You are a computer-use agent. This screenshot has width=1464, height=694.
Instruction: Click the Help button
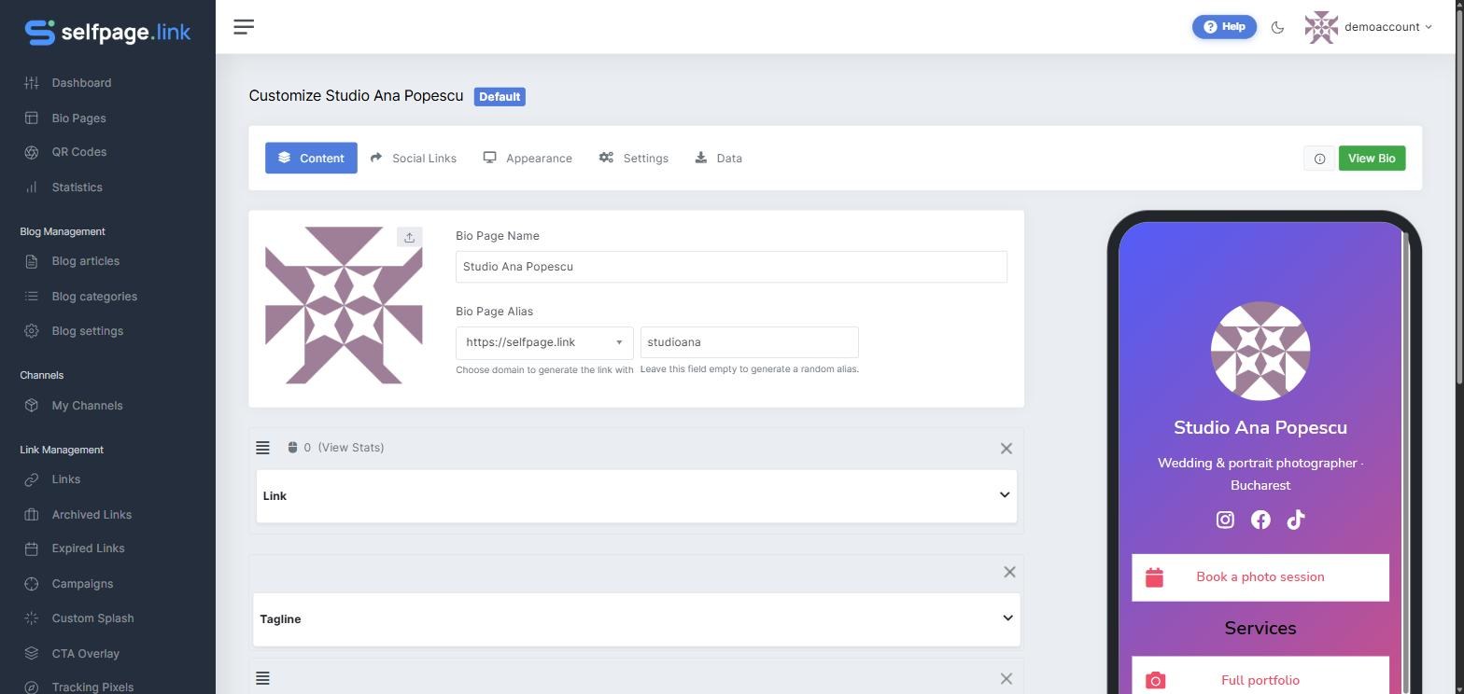[x=1224, y=27]
